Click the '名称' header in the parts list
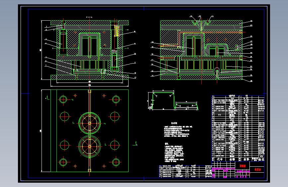 [232, 159]
